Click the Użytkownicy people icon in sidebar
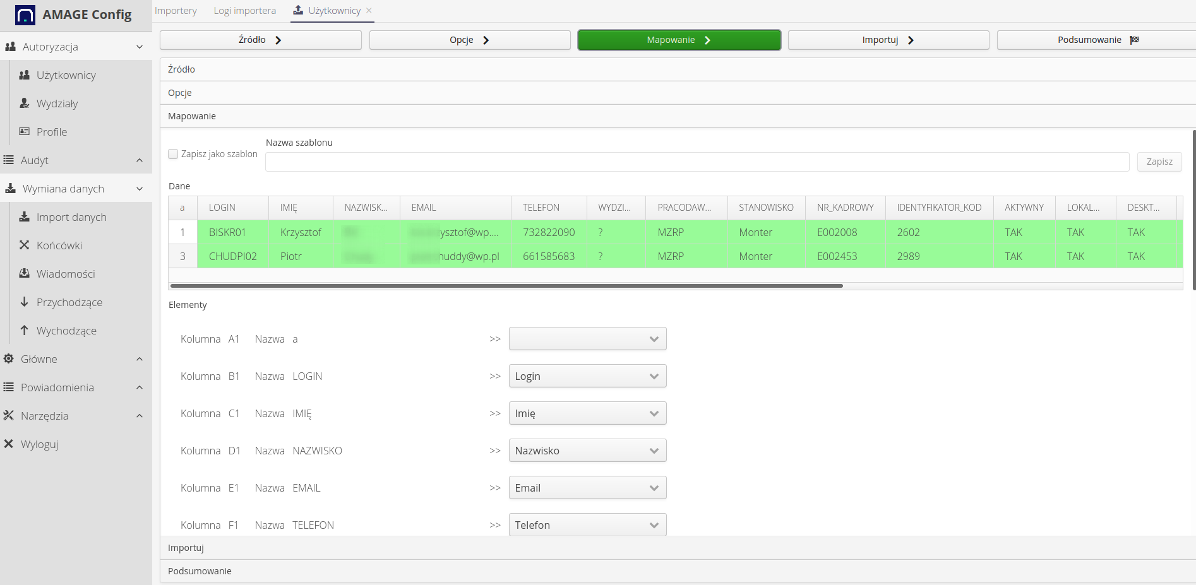This screenshot has width=1196, height=585. point(25,75)
